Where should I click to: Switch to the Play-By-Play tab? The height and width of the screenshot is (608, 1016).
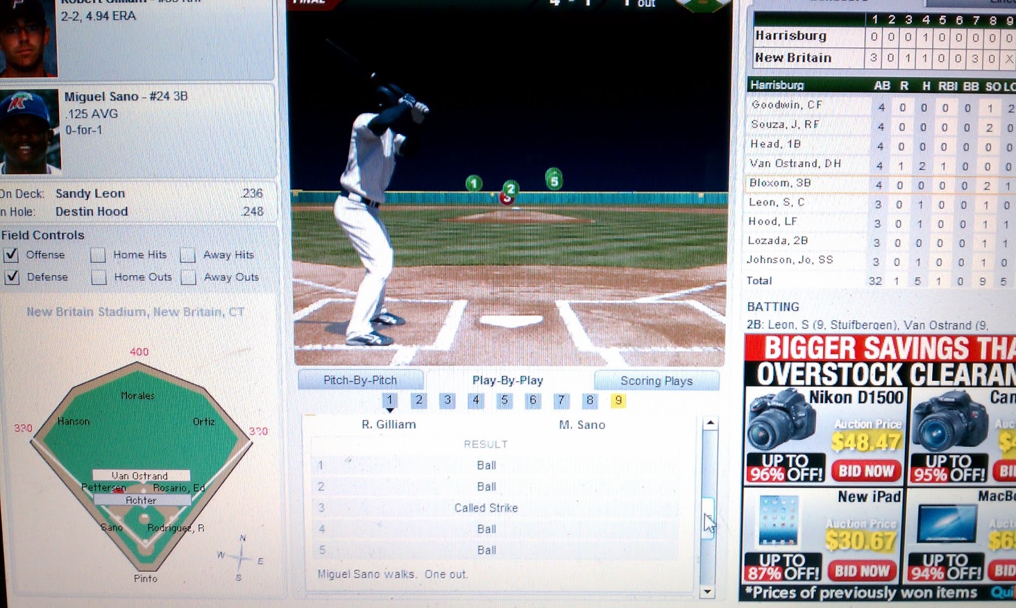point(507,381)
